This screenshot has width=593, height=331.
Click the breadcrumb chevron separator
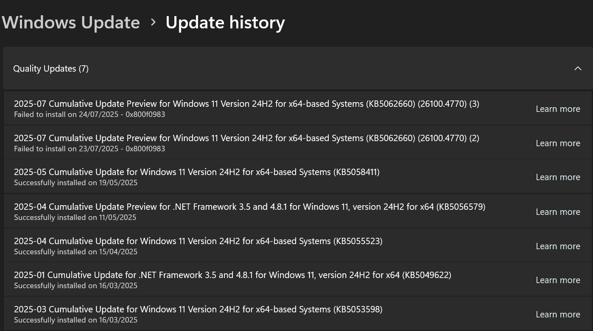coord(153,22)
